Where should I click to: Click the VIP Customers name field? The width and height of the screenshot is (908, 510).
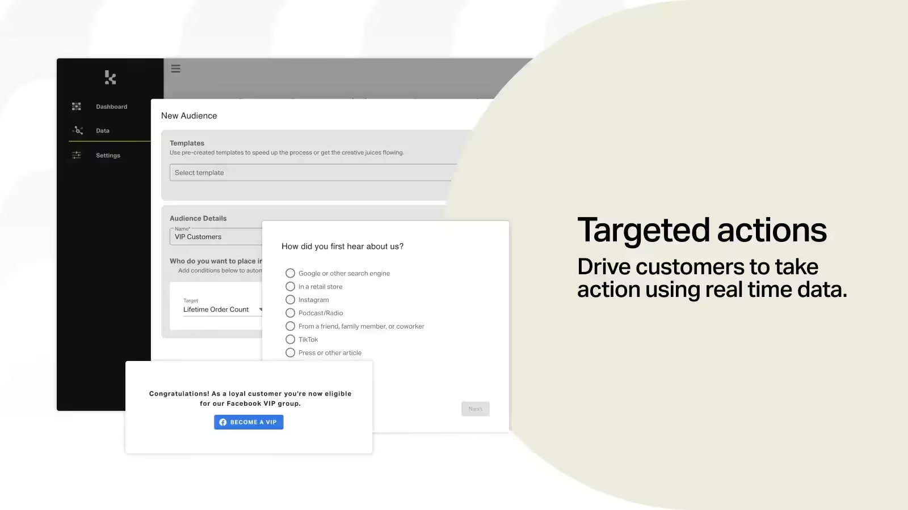click(216, 237)
